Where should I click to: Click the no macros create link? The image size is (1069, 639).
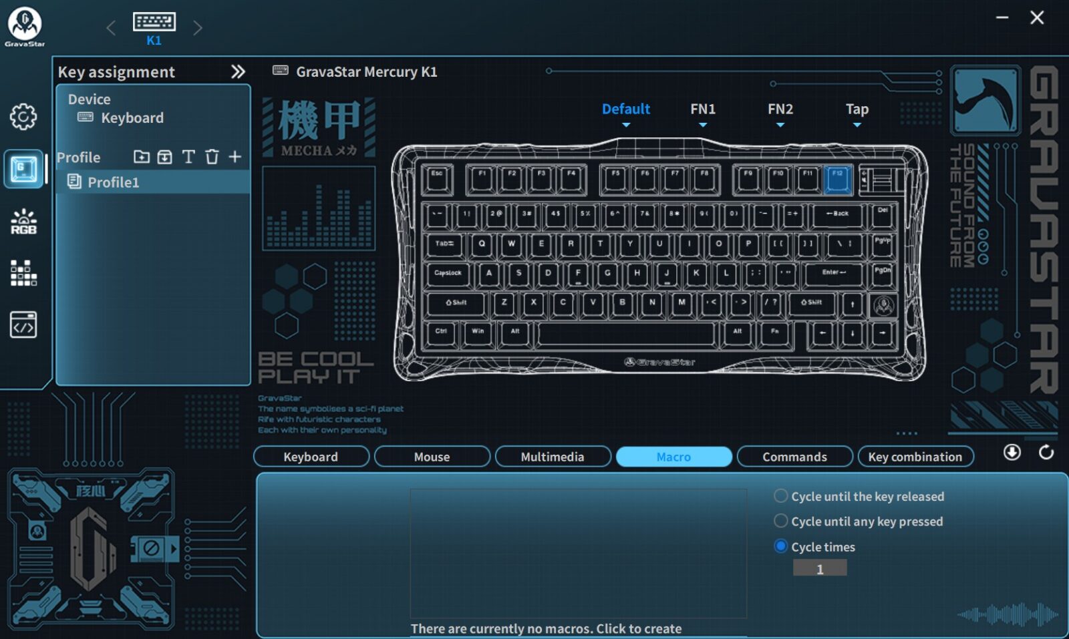(x=546, y=628)
